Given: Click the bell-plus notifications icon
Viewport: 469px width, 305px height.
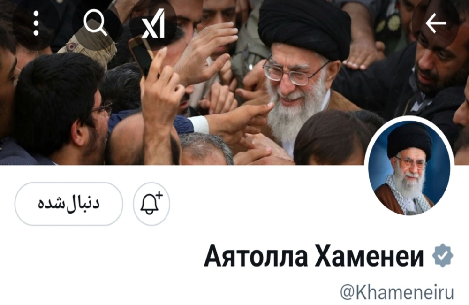Looking at the screenshot, I should [x=151, y=204].
